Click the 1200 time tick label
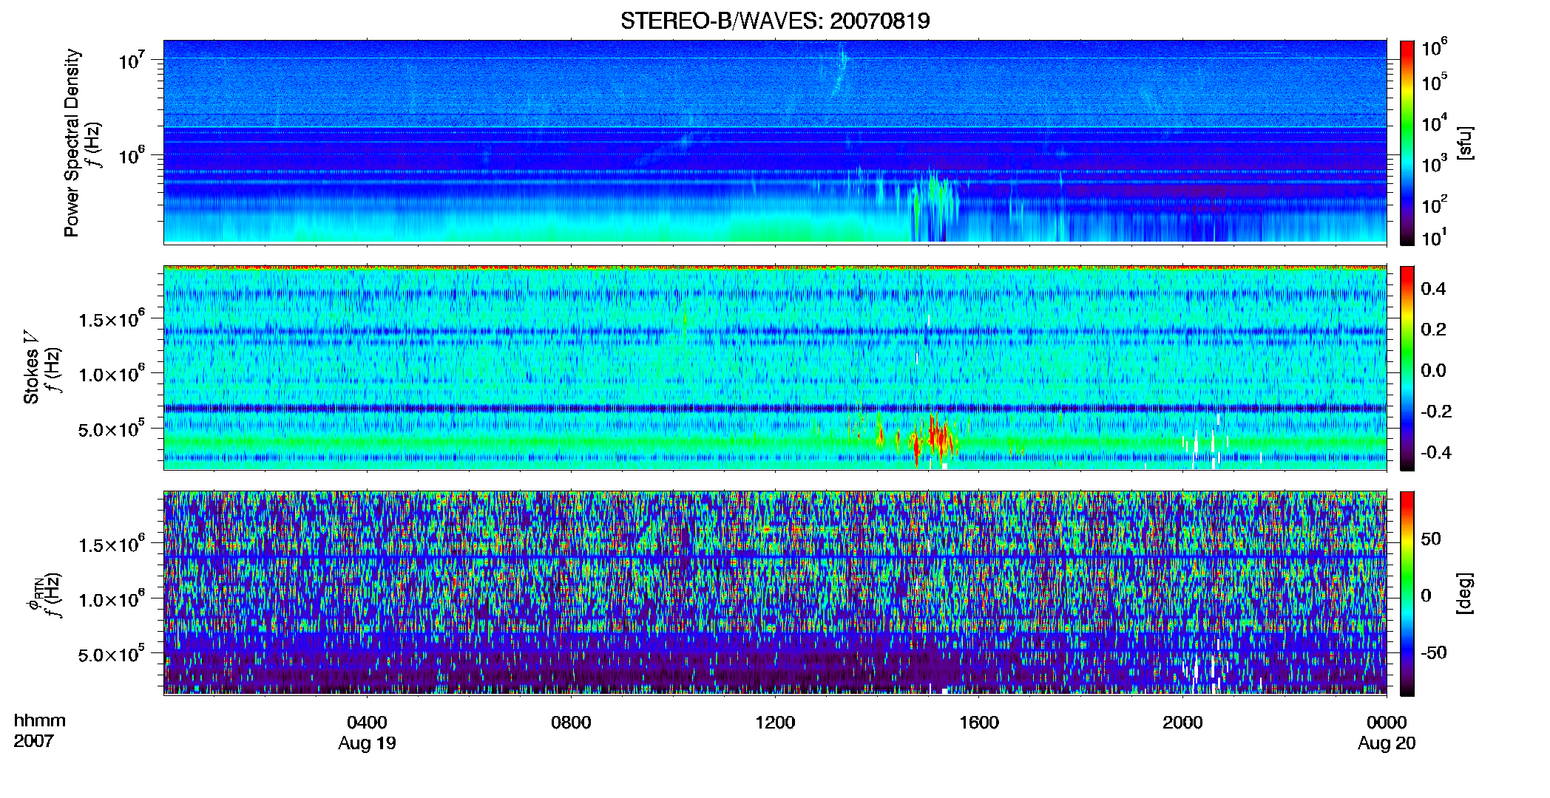 (x=775, y=722)
